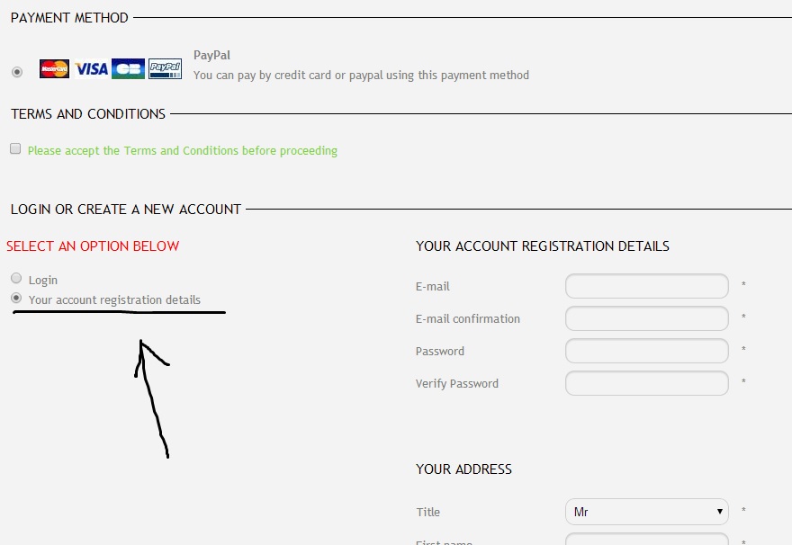Screen dimensions: 792x545
Task: Click the First name input field
Action: pyautogui.click(x=646, y=540)
